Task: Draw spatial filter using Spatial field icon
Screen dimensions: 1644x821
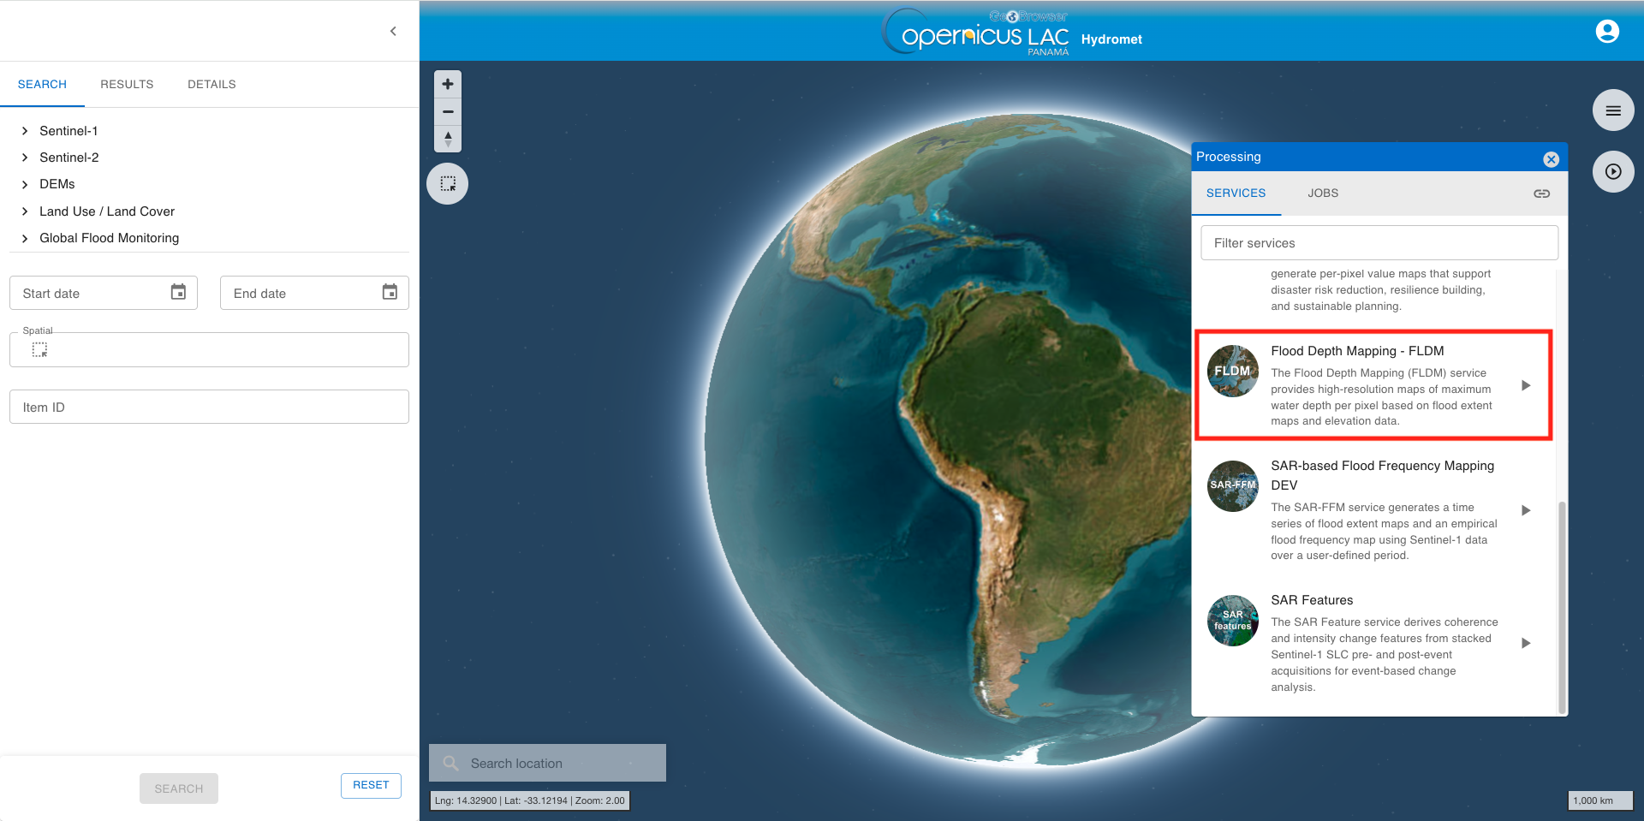Action: click(39, 349)
